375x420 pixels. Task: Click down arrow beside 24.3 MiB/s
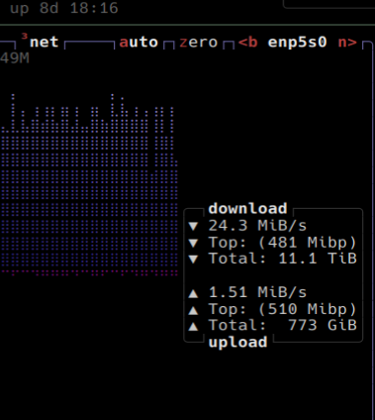click(x=193, y=226)
